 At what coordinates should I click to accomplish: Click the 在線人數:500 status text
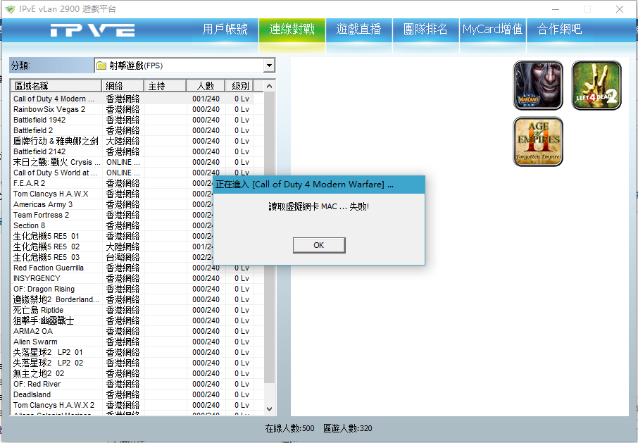[289, 428]
